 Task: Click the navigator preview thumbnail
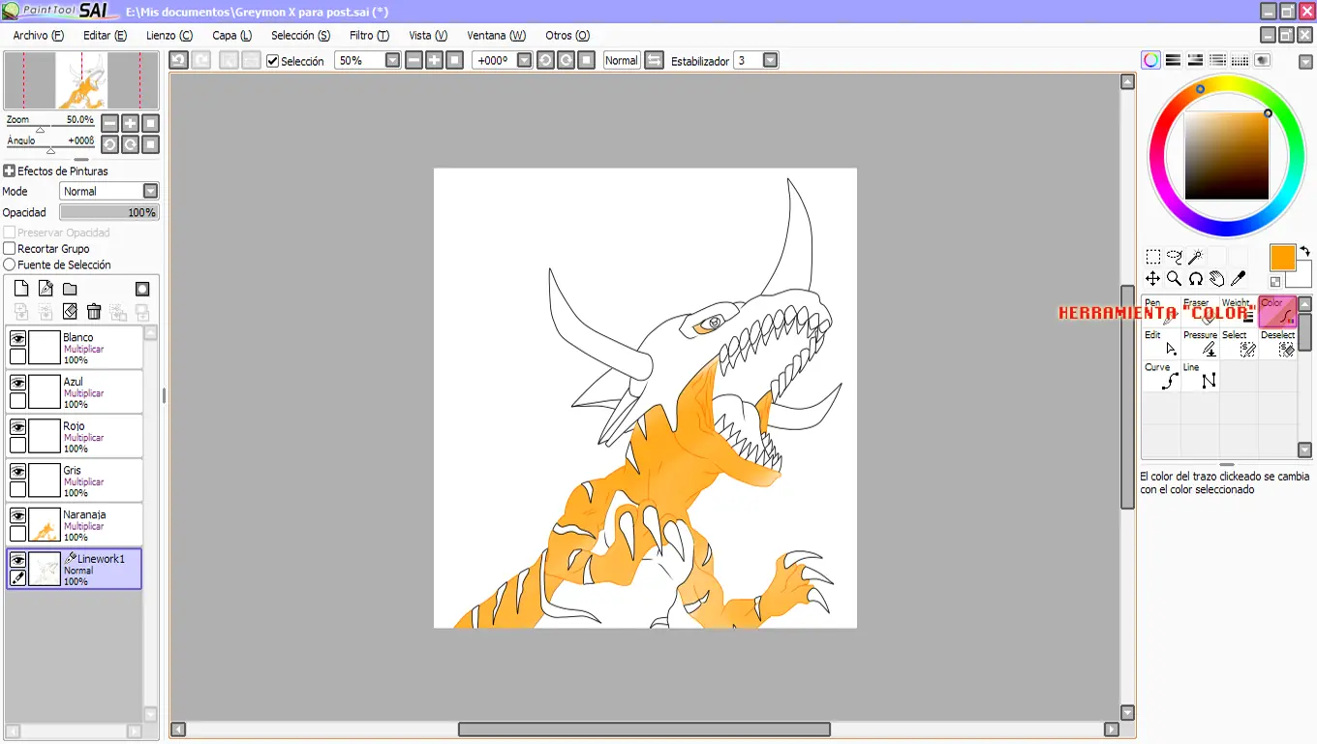(81, 80)
